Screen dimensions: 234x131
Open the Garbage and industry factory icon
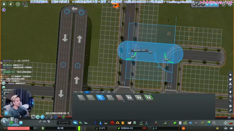pyautogui.click(x=106, y=123)
